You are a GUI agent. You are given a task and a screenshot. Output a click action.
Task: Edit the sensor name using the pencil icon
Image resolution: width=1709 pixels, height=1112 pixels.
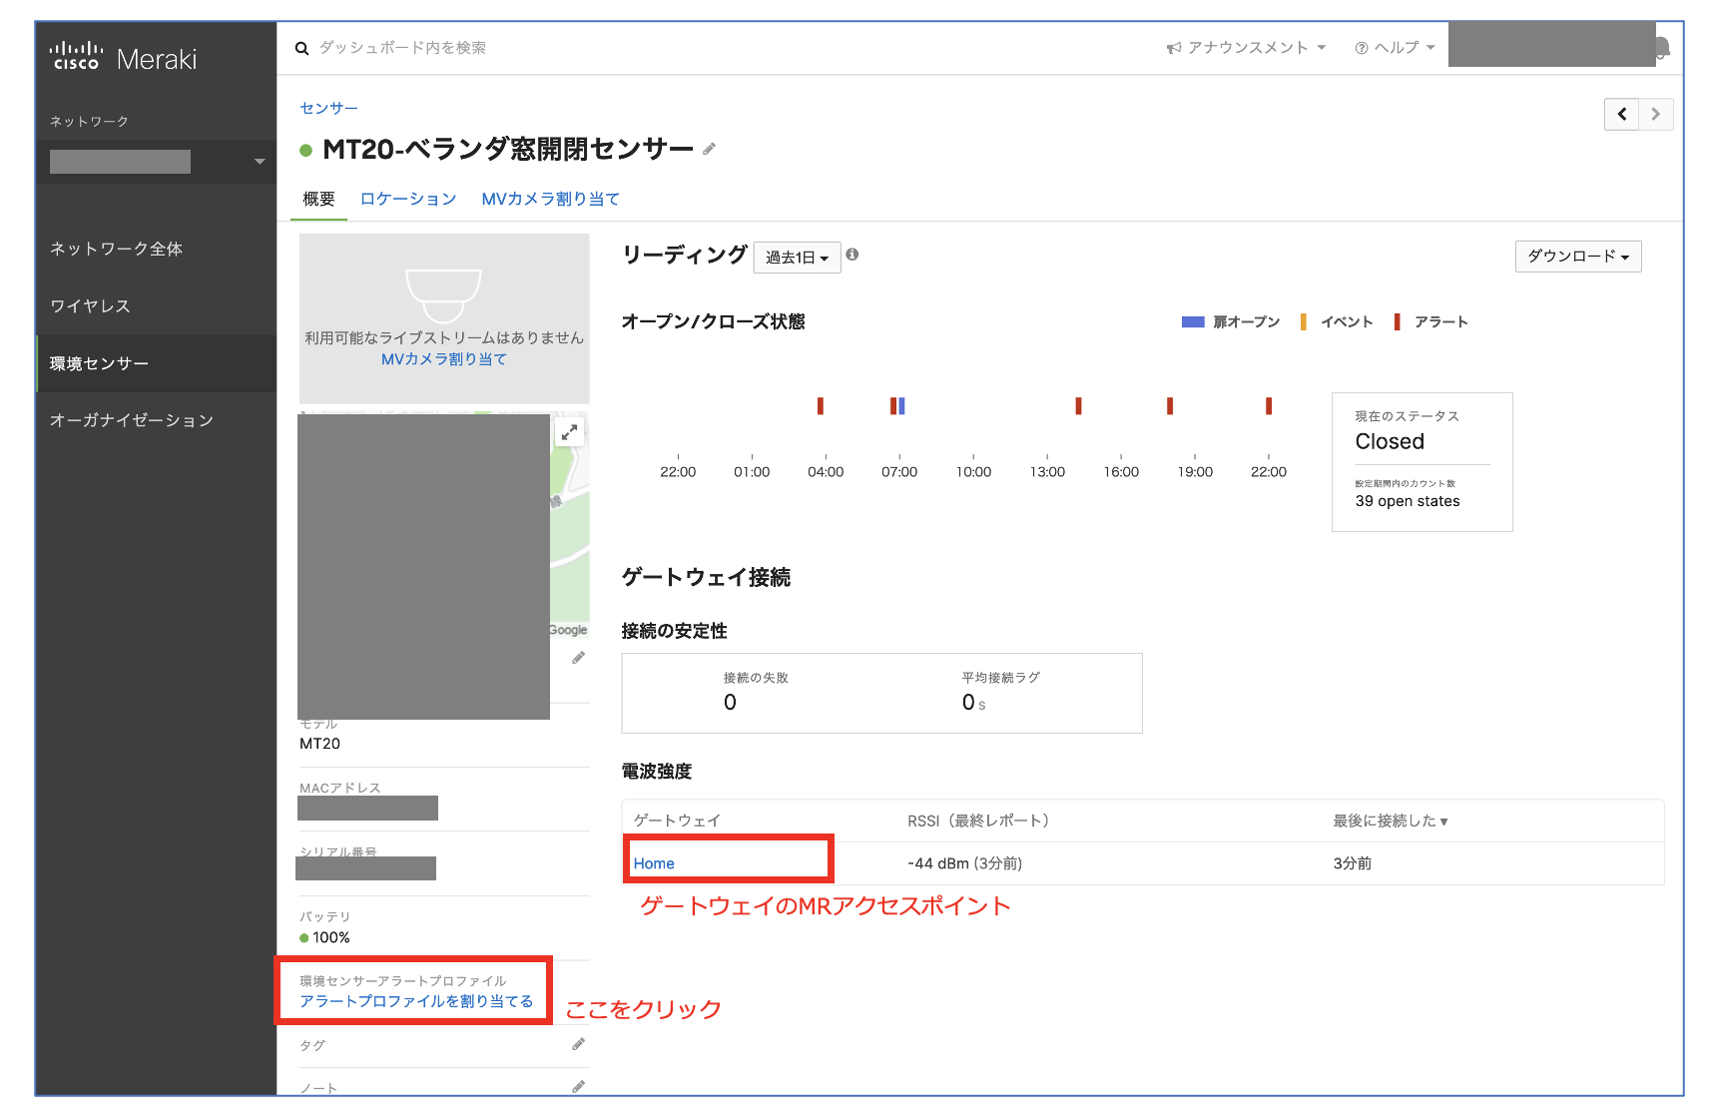pos(710,148)
